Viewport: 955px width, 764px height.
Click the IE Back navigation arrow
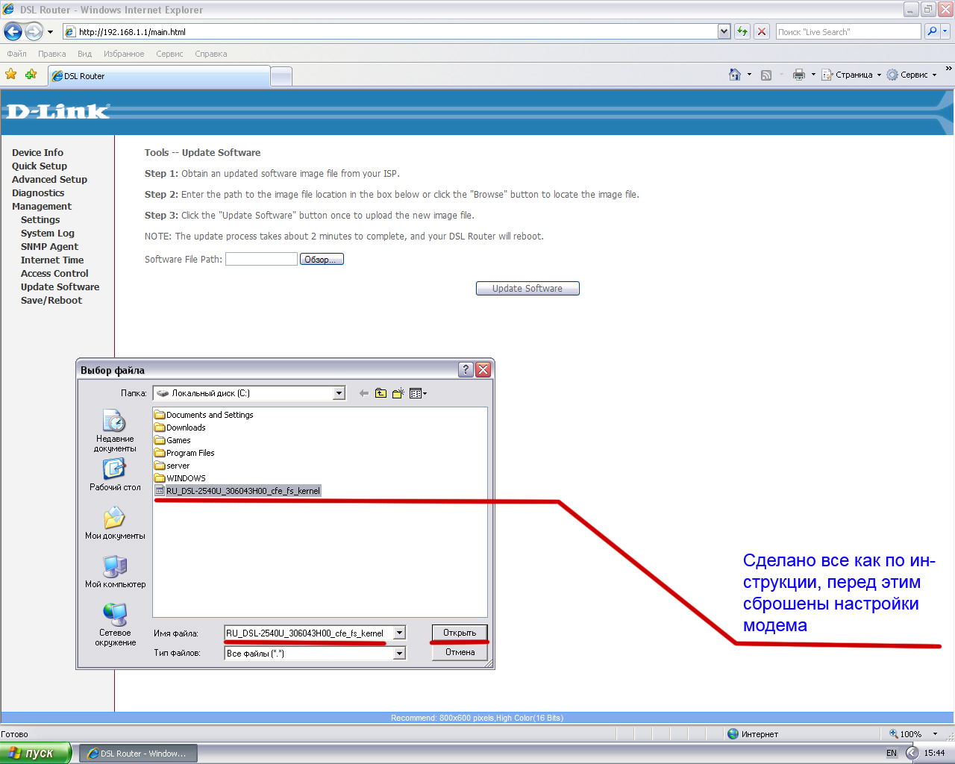13,31
